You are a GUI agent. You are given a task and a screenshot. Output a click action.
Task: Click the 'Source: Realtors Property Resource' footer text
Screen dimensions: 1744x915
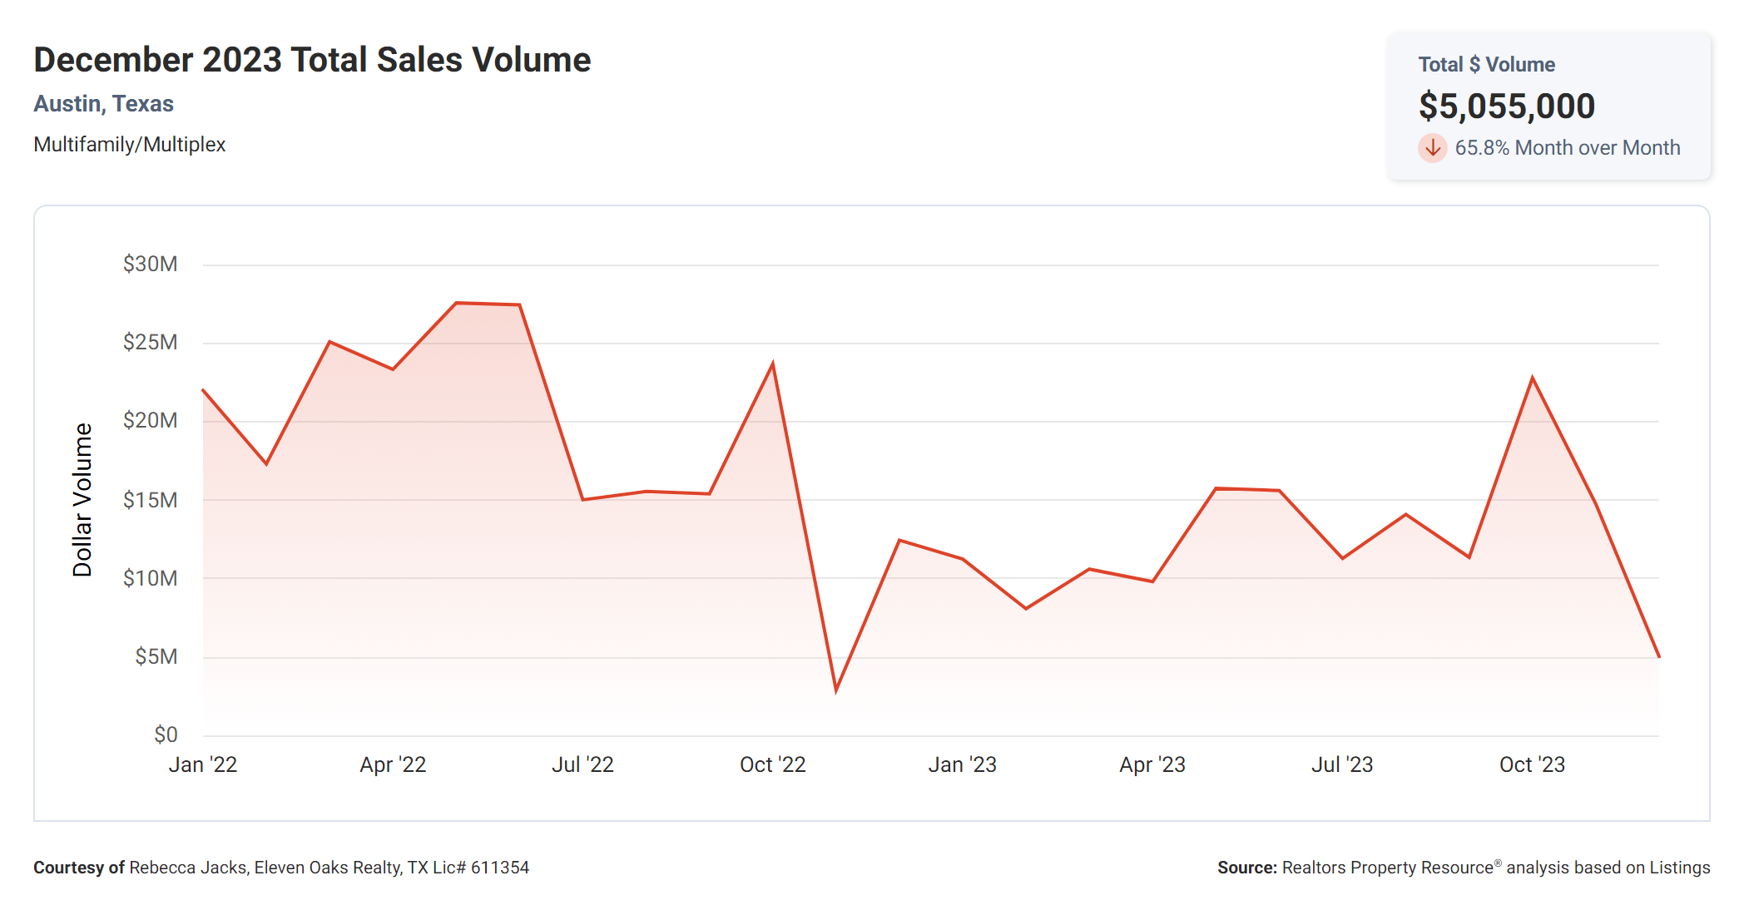coord(1463,868)
